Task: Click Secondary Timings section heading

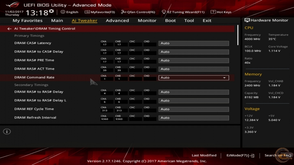Action: pyautogui.click(x=31, y=85)
